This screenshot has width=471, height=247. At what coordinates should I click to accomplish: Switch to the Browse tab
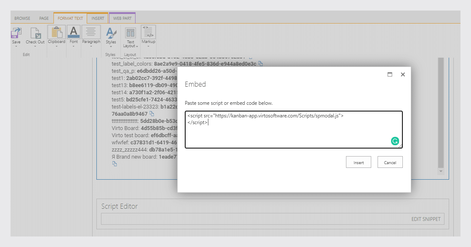(x=22, y=19)
